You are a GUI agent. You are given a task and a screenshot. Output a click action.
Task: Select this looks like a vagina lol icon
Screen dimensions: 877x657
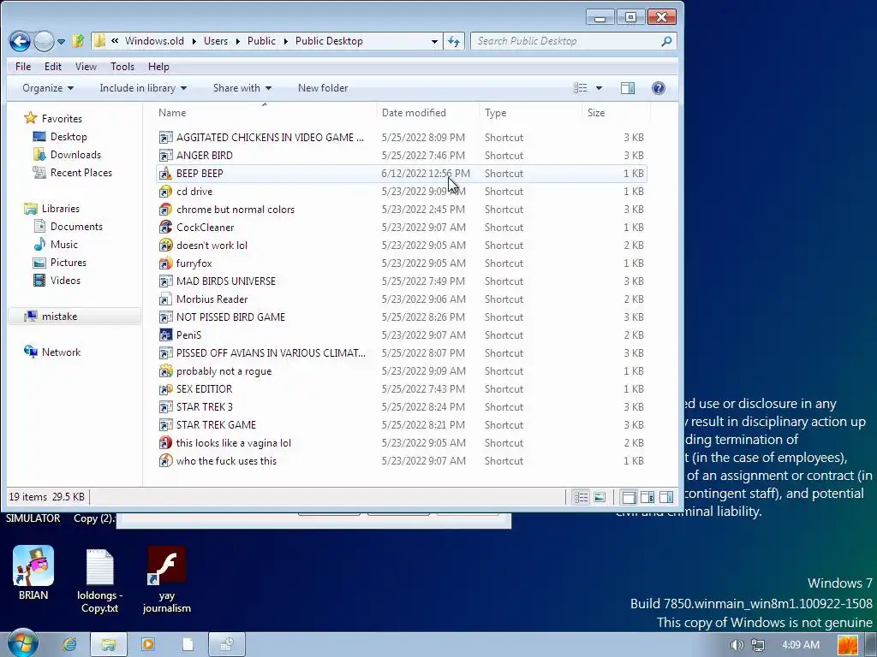[x=165, y=442]
